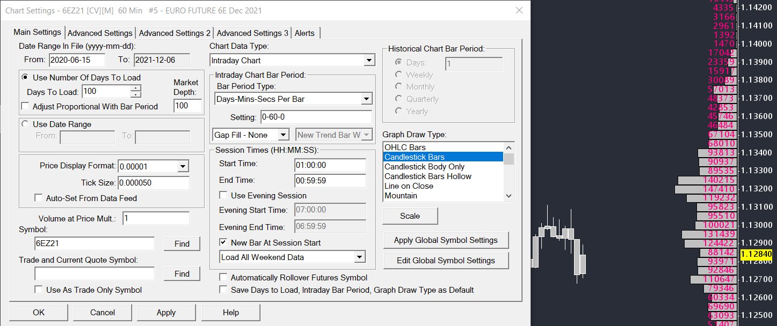Screen dimensions: 777x326
Task: Increase Days To Load with up arrow
Action: click(x=136, y=88)
